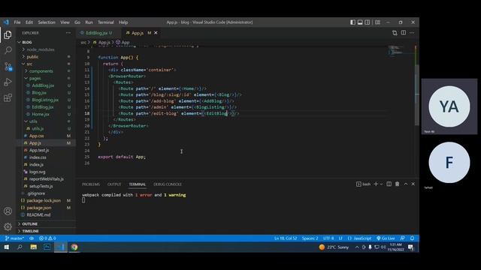Viewport: 481px width, 270px height.
Task: Switch to OUTPUT panel tab
Action: [x=114, y=184]
